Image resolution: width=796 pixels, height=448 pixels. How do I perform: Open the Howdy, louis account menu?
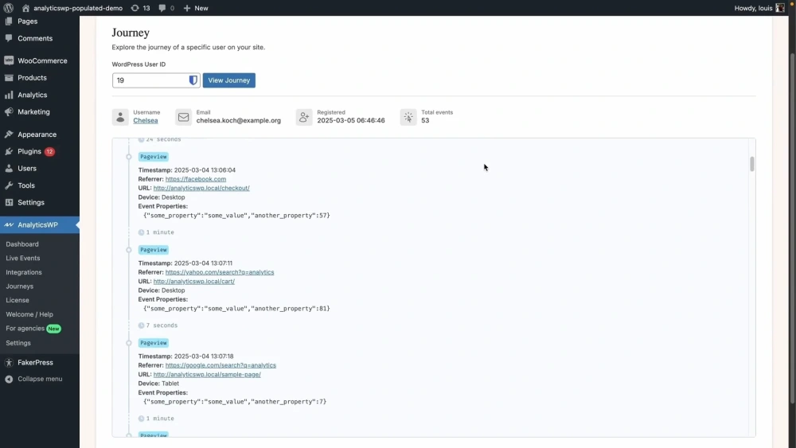coord(759,8)
